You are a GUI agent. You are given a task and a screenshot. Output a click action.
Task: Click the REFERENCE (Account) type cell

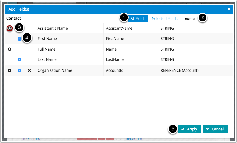tap(179, 70)
